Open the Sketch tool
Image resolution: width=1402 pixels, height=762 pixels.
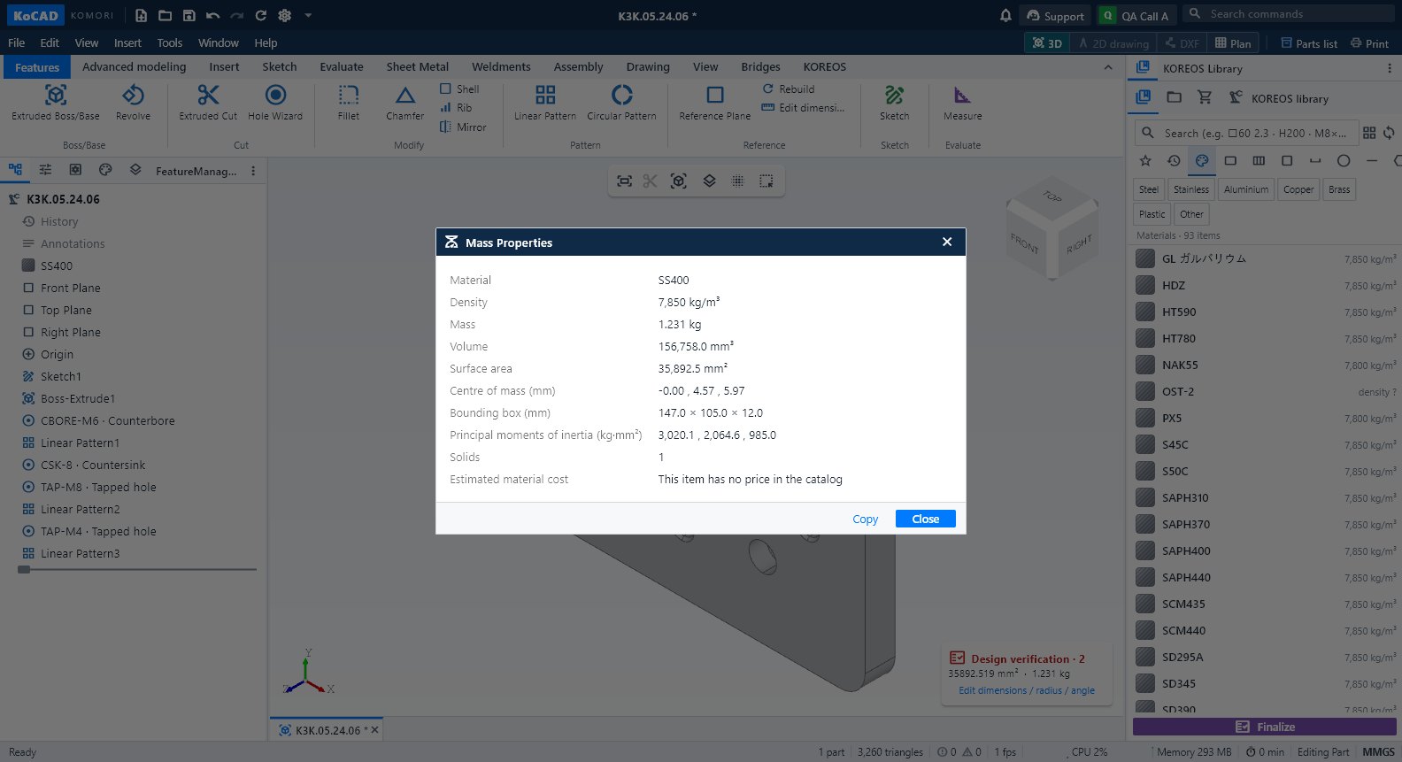click(x=895, y=102)
